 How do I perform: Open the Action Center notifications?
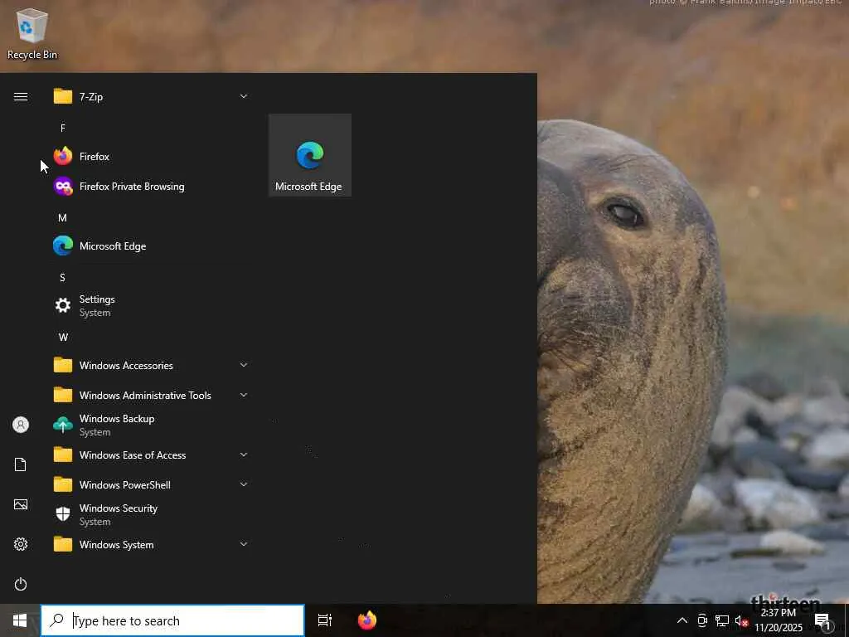[x=823, y=621]
